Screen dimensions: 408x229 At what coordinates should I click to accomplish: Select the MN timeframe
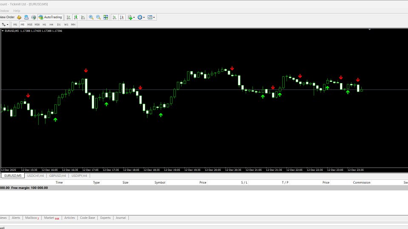pyautogui.click(x=73, y=25)
